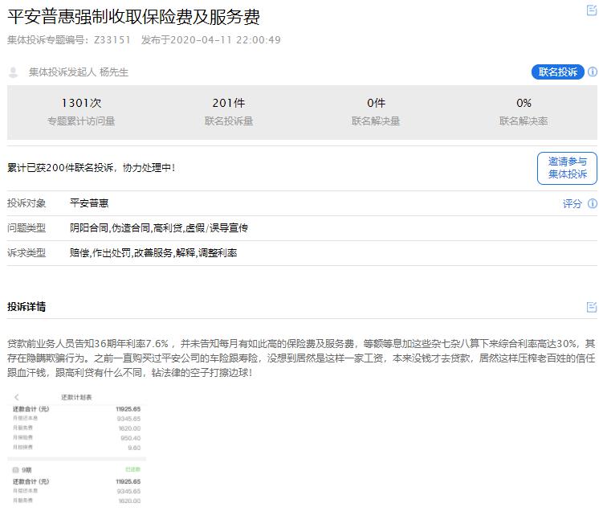
Task: Click the info icon next to 联名投诉 button
Action: [x=592, y=72]
